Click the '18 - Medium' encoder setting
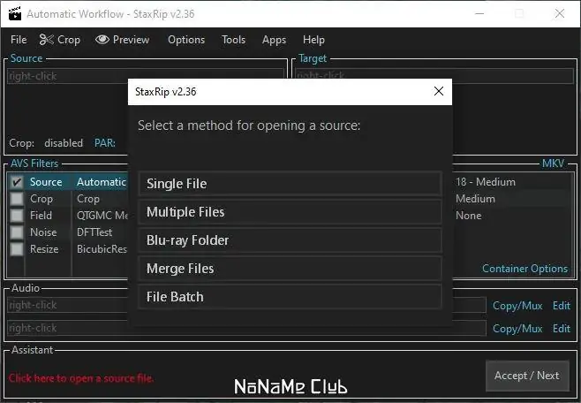The width and height of the screenshot is (581, 403). coord(486,182)
